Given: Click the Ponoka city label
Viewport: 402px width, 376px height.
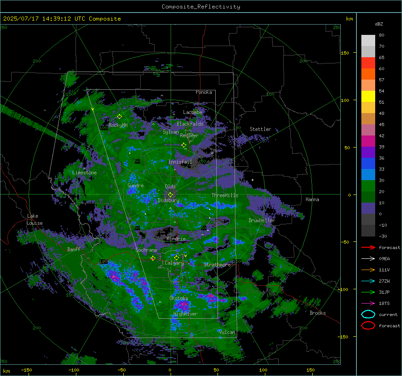Looking at the screenshot, I should coord(204,92).
